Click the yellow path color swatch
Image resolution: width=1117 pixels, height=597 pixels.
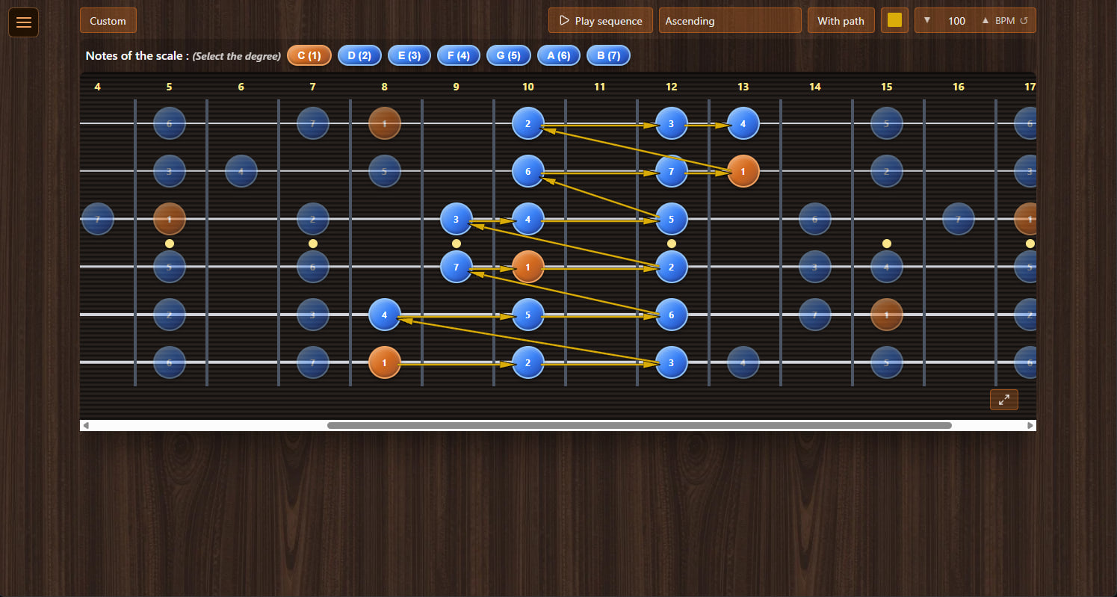[894, 20]
